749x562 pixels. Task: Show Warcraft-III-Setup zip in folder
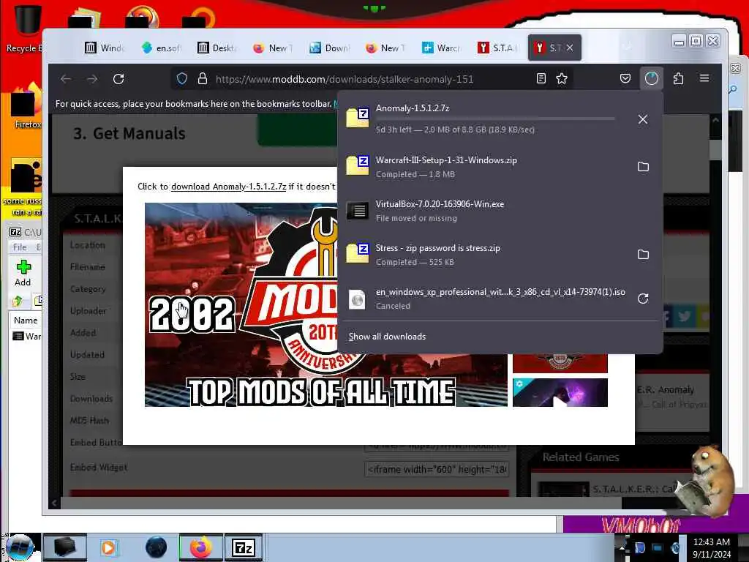[x=643, y=167]
